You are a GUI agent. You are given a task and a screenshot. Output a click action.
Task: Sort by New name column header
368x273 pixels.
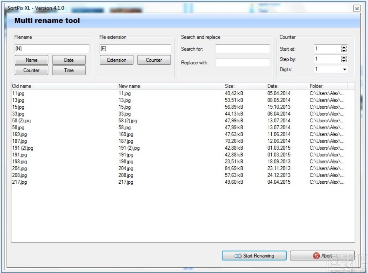pos(171,86)
